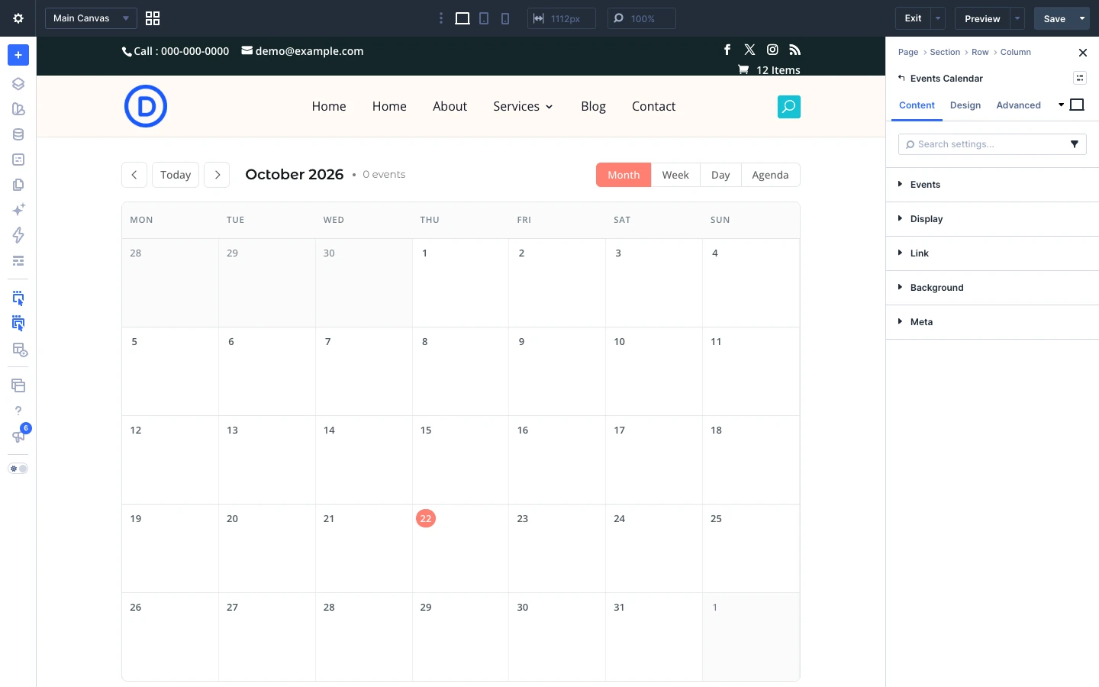Image resolution: width=1099 pixels, height=687 pixels.
Task: Open the megaphone notifications icon
Action: 18,437
